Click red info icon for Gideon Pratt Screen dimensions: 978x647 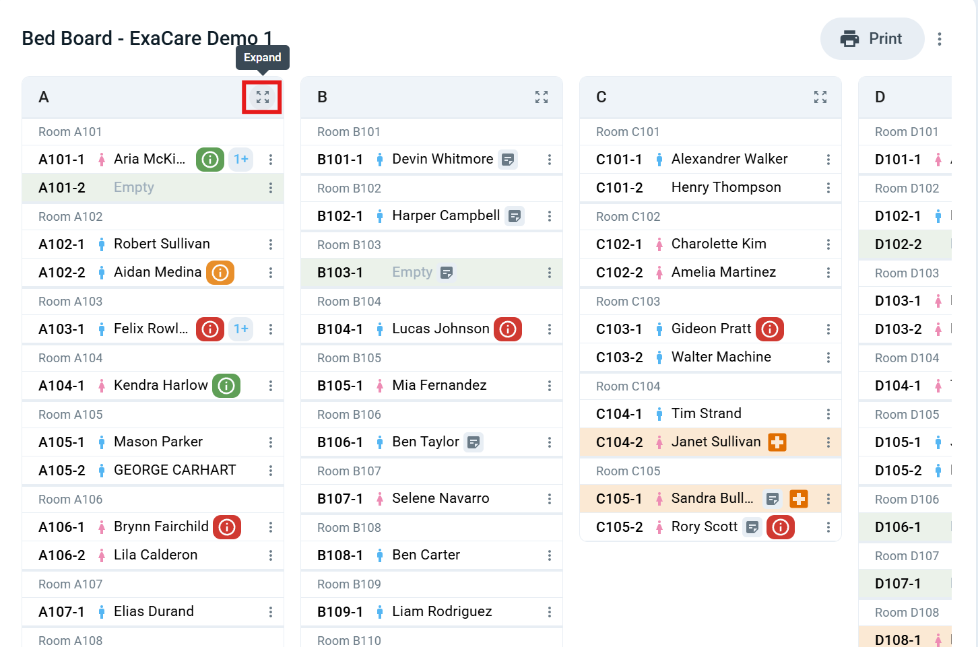770,329
